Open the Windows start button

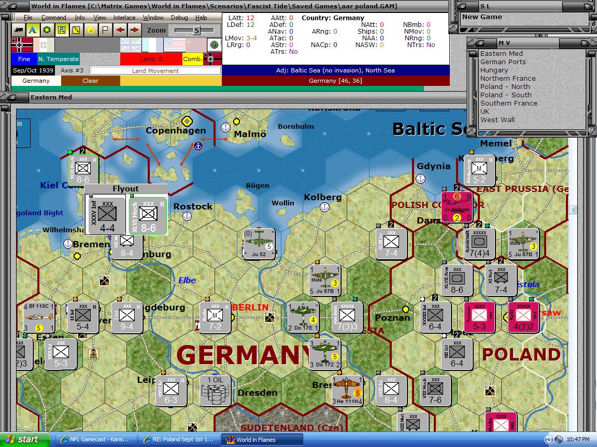pyautogui.click(x=24, y=439)
